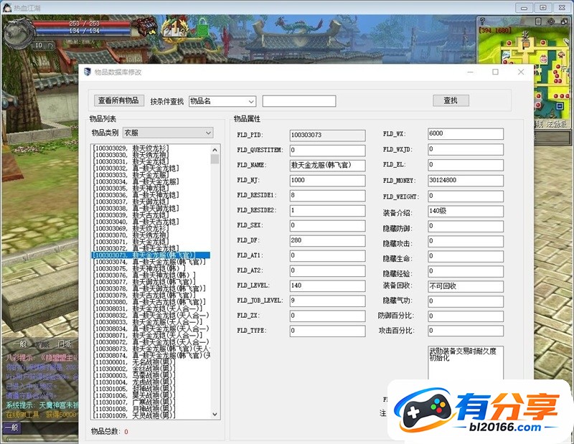Click the 查找 search button
The width and height of the screenshot is (574, 444).
(451, 100)
